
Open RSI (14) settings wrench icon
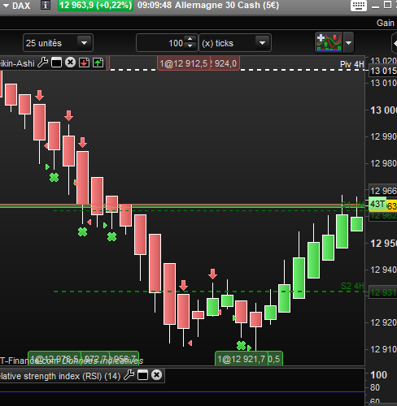tap(129, 375)
